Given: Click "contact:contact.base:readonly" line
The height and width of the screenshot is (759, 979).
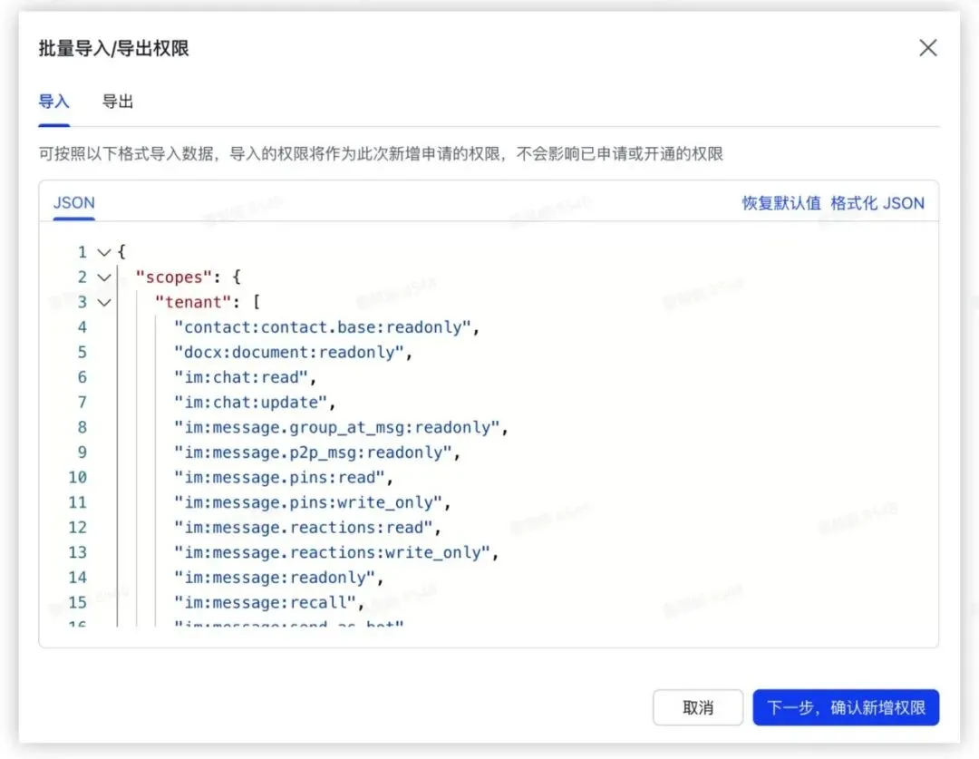Looking at the screenshot, I should (326, 327).
